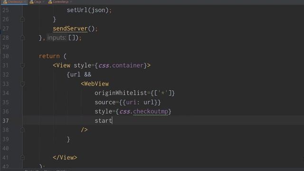The height and width of the screenshot is (171, 304).
Task: Click line number 29 in gutter
Action: coord(6,47)
